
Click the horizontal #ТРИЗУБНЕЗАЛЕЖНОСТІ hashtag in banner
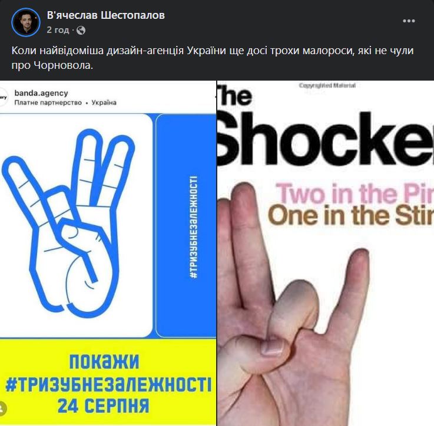coord(108,384)
